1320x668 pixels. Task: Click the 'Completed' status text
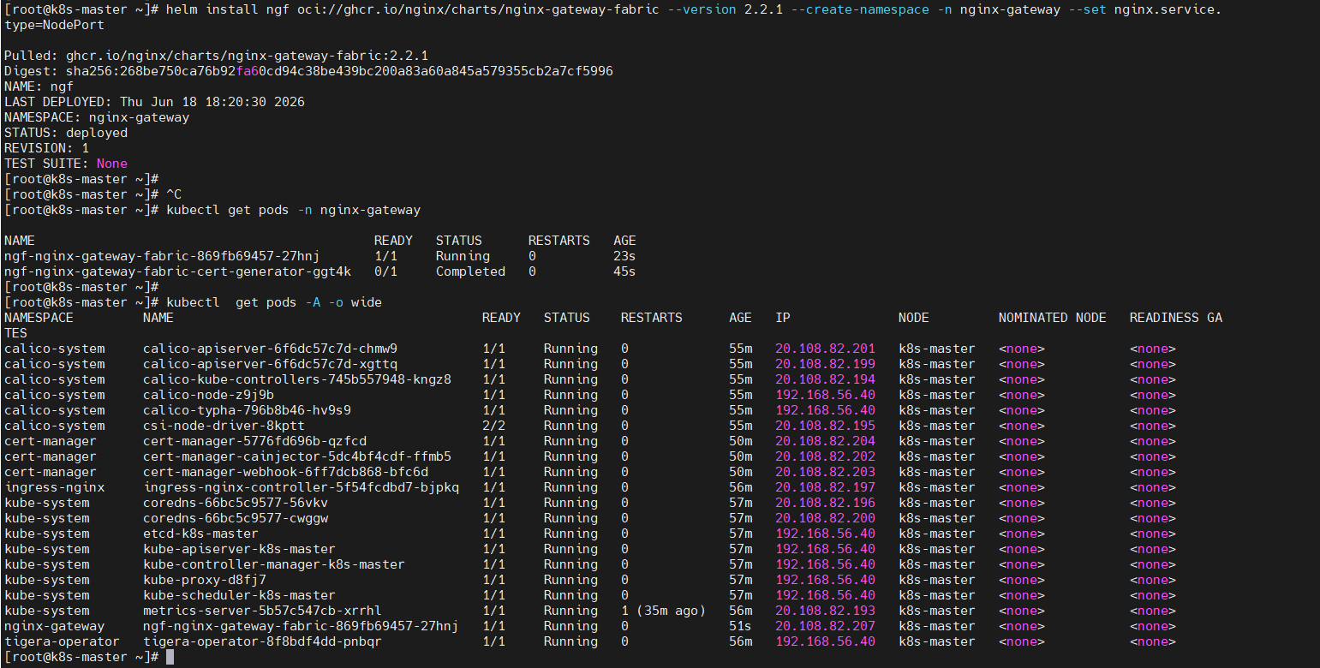pos(470,271)
